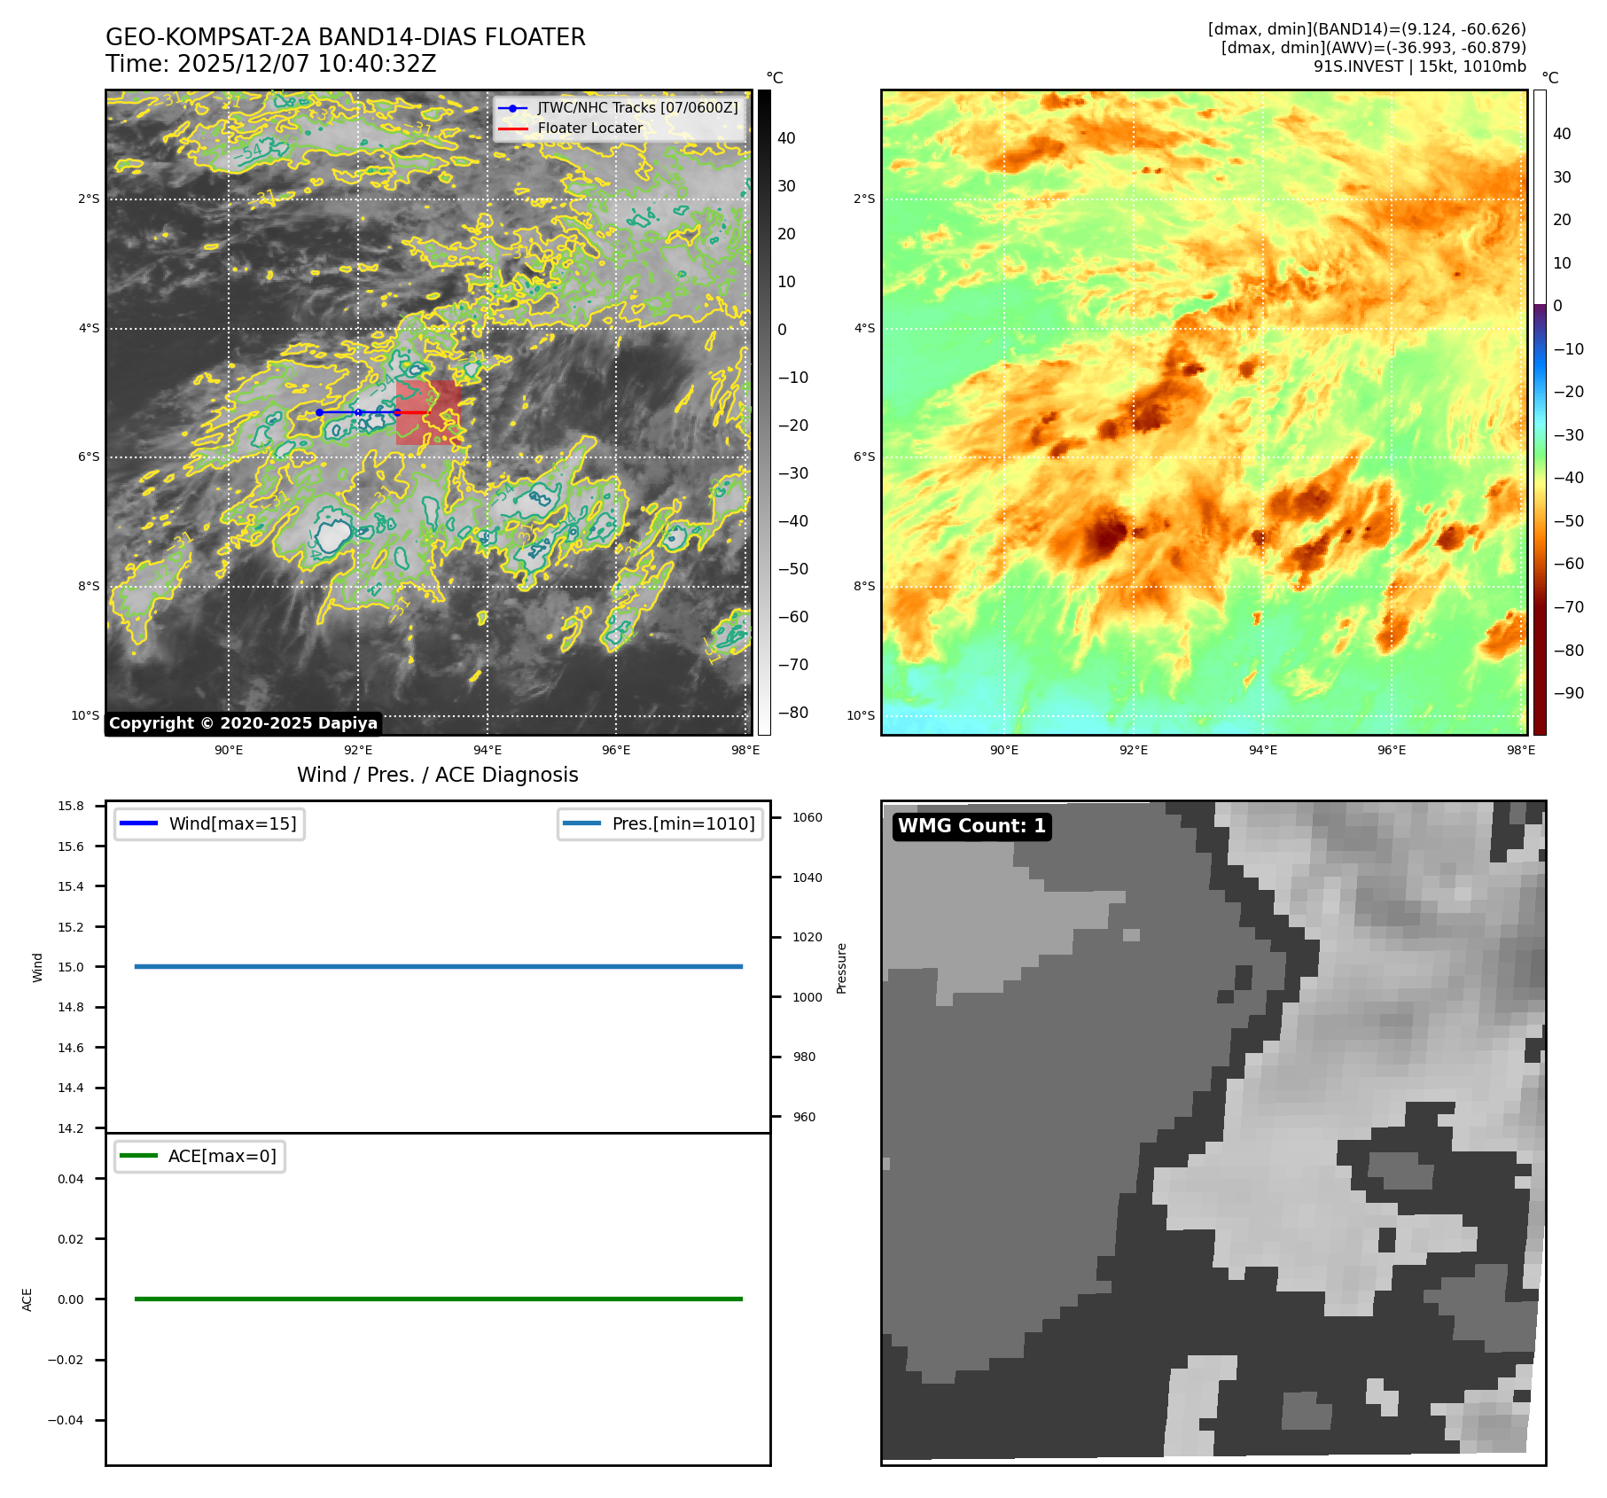This screenshot has width=1607, height=1498.
Task: Click the GEO-KOMPSAT-2A BAND14-DIAS FLOATER title
Action: 345,37
